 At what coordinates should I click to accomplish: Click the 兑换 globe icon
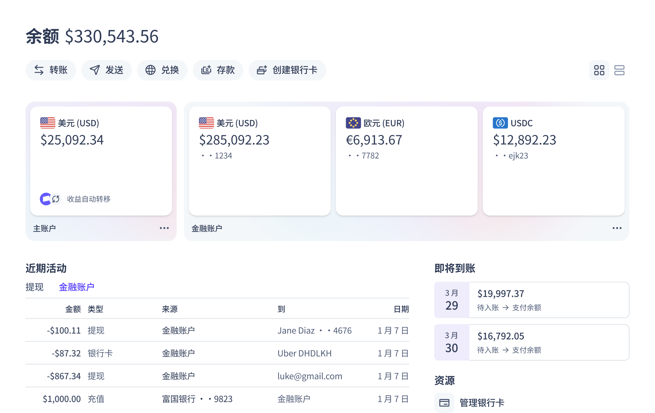point(150,70)
